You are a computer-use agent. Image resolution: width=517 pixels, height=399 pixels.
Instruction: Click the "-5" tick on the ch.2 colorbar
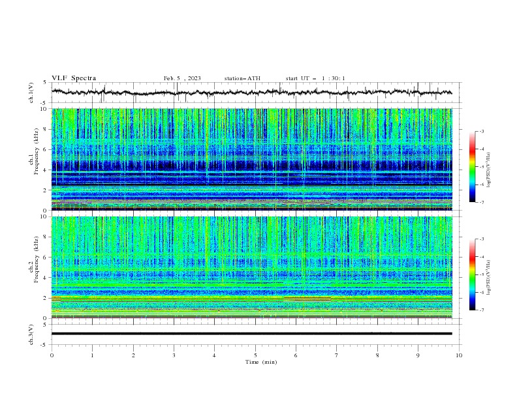click(x=481, y=274)
